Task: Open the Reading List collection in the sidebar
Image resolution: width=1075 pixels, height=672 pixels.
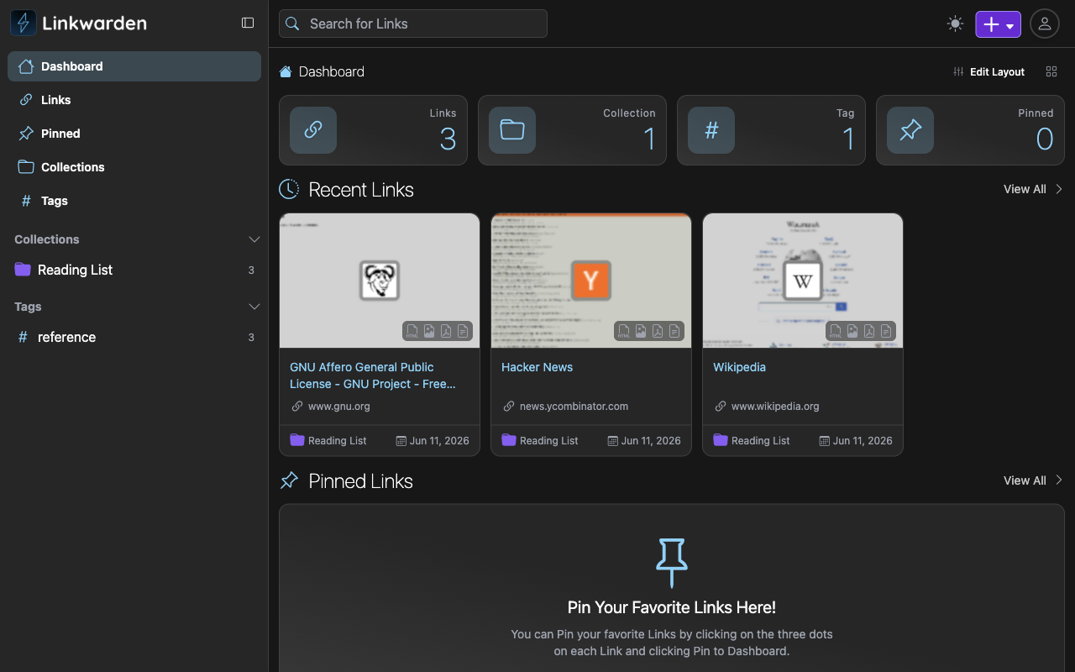Action: 134,270
